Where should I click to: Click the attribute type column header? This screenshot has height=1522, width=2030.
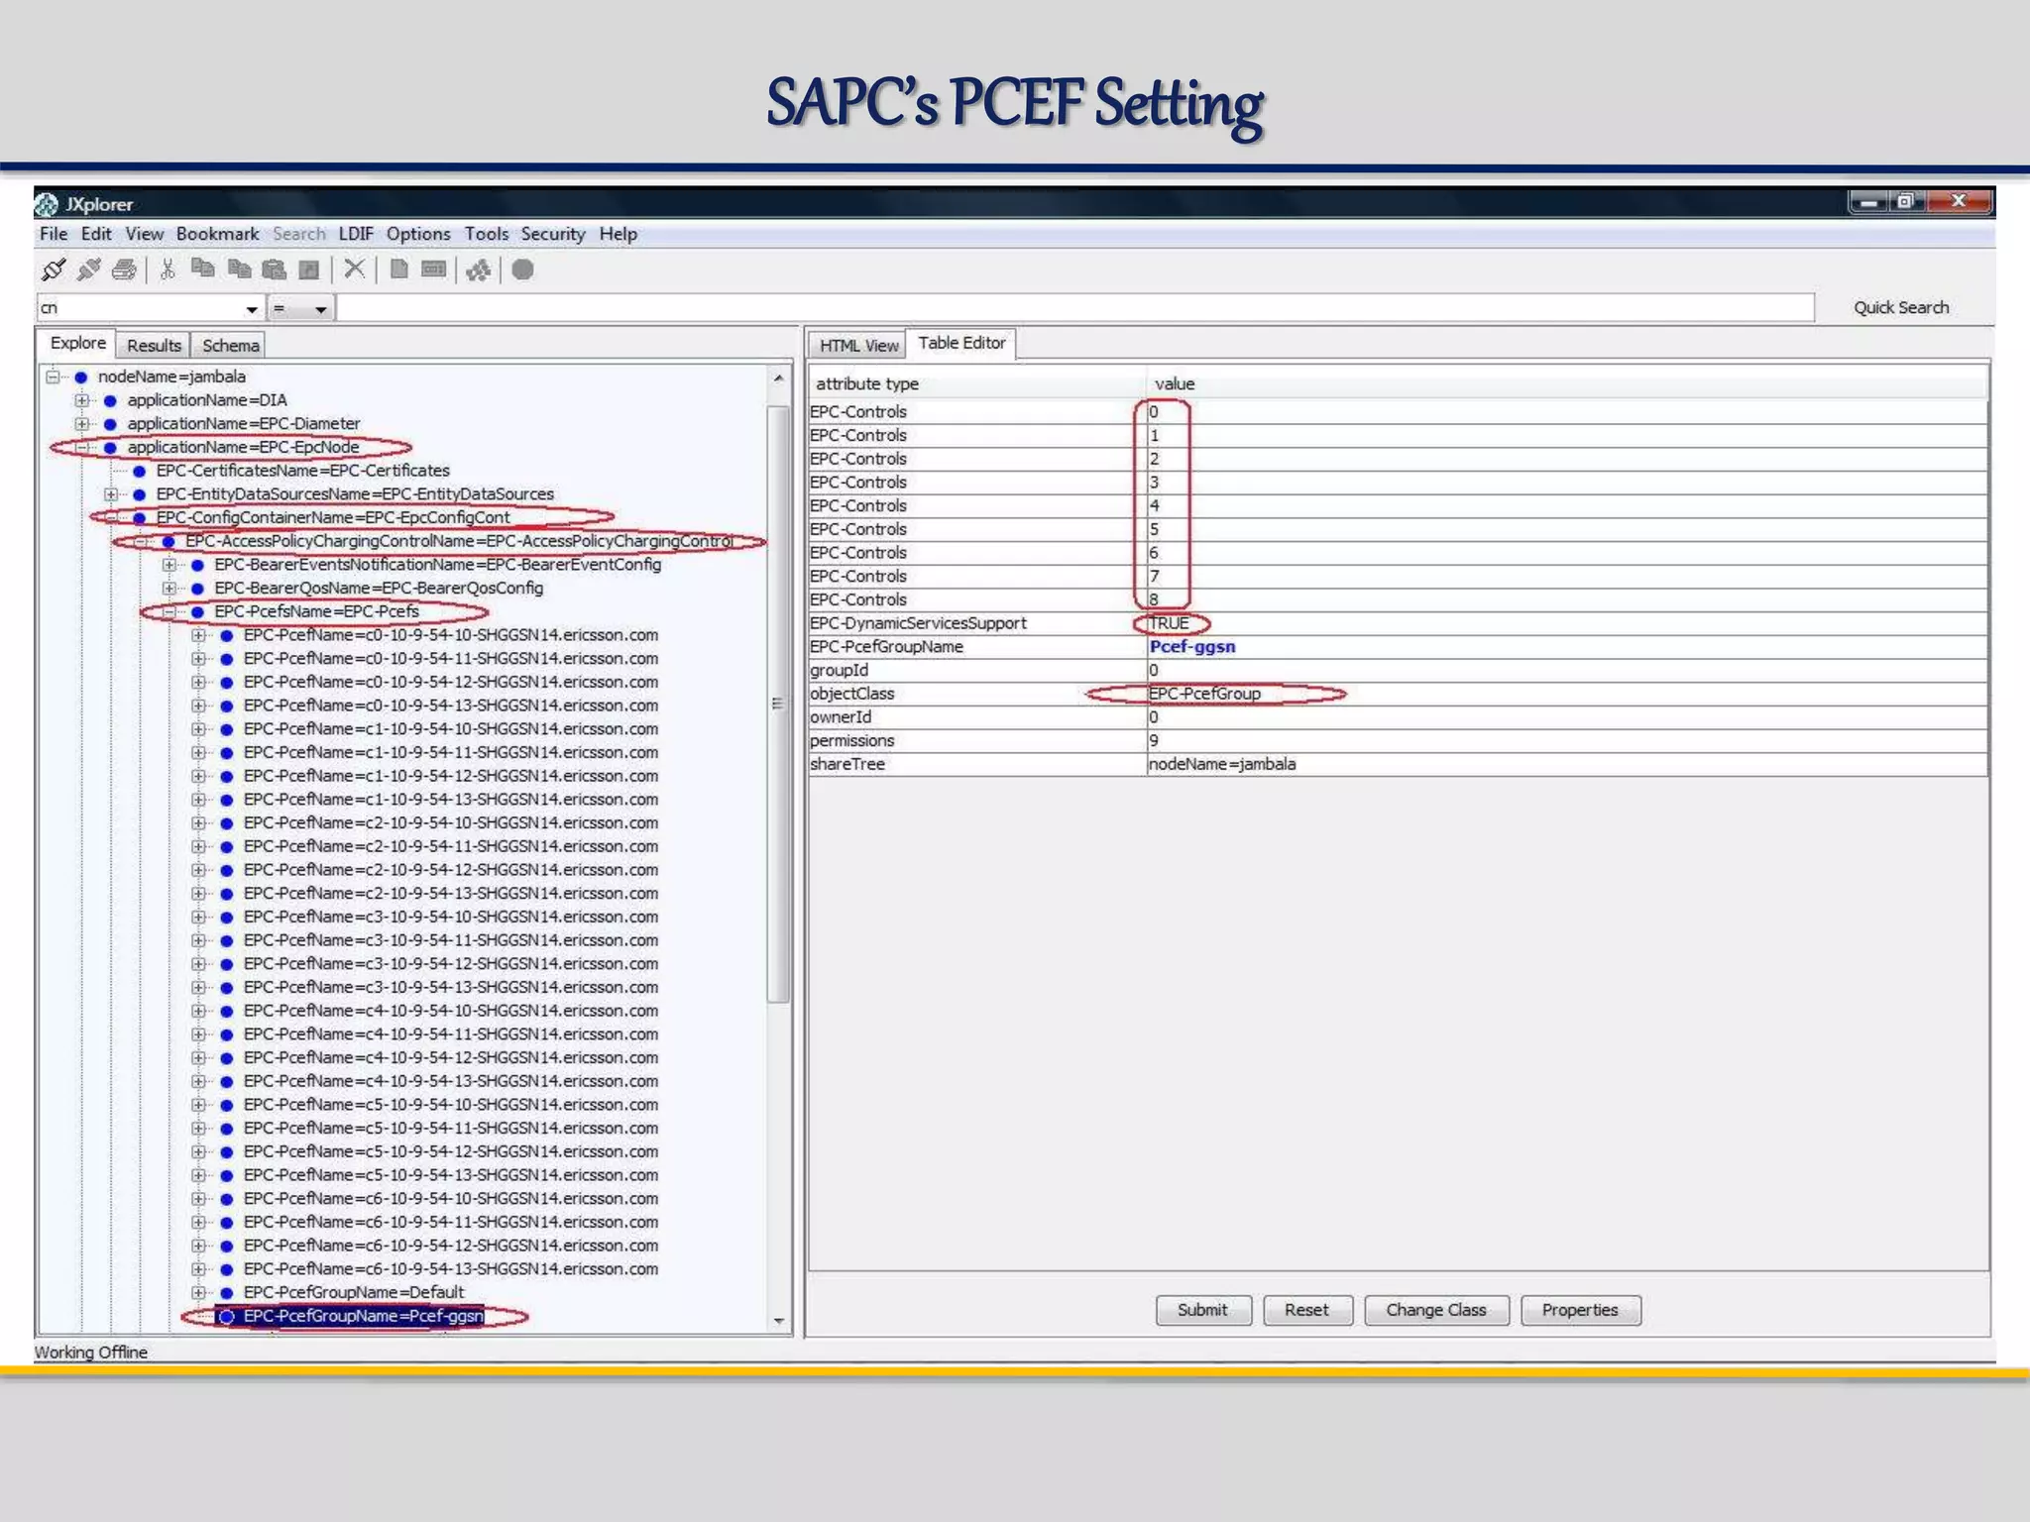click(x=977, y=383)
